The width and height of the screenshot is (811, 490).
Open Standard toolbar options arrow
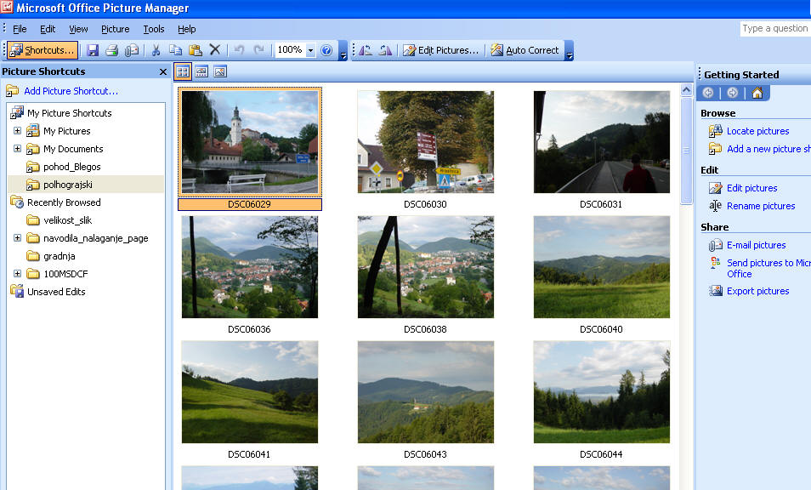coord(343,51)
